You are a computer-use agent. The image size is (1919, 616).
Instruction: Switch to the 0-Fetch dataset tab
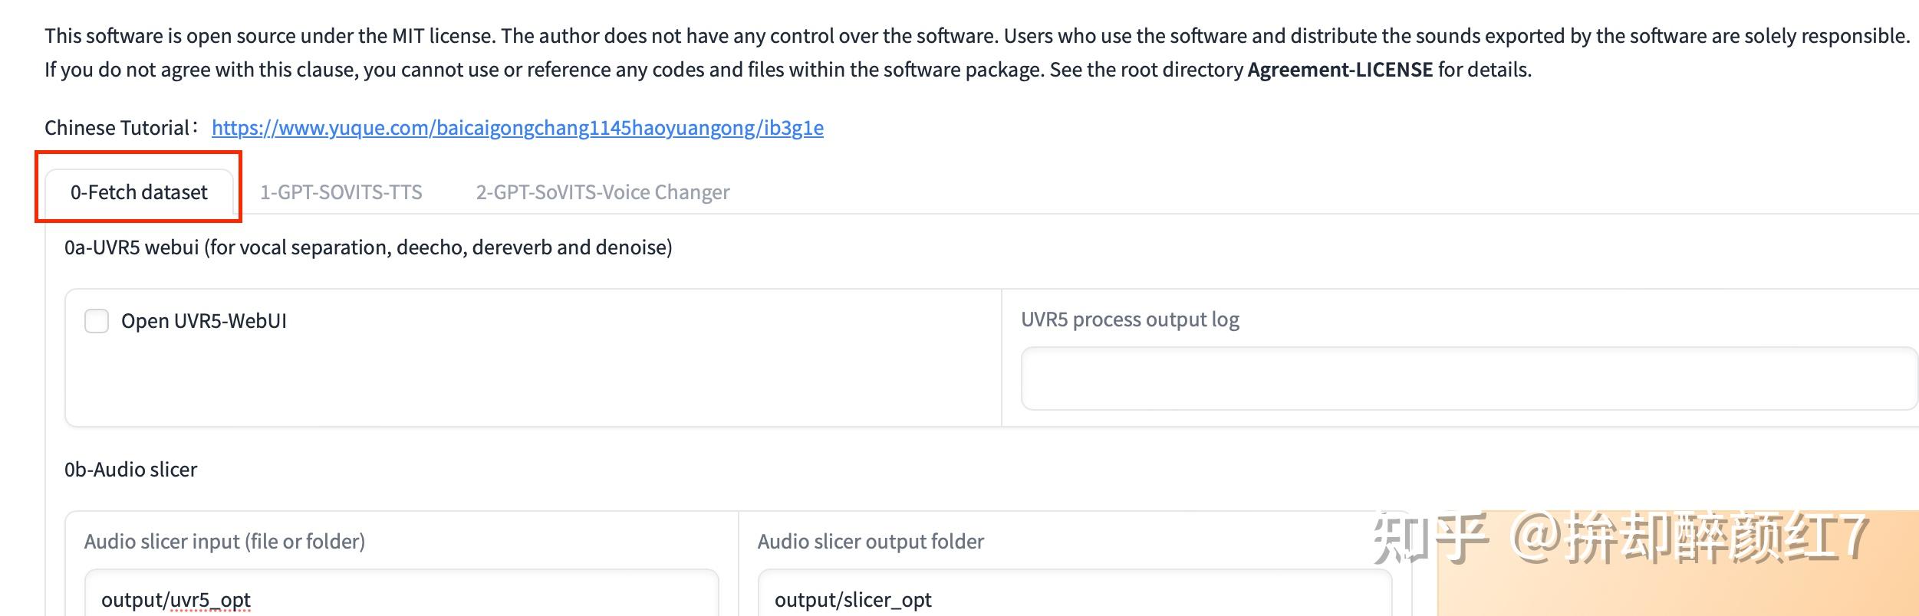(x=139, y=192)
